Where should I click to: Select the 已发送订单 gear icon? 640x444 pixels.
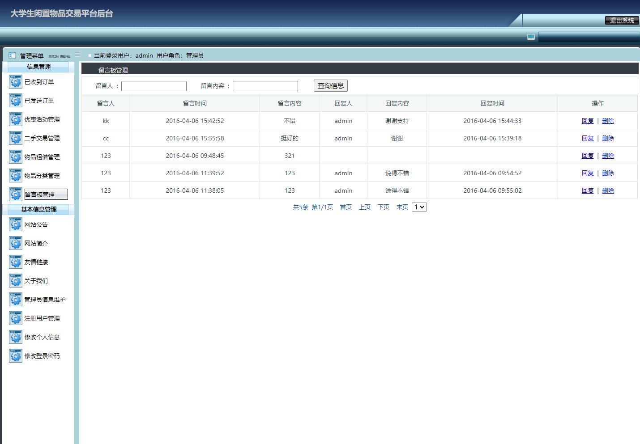pyautogui.click(x=16, y=101)
